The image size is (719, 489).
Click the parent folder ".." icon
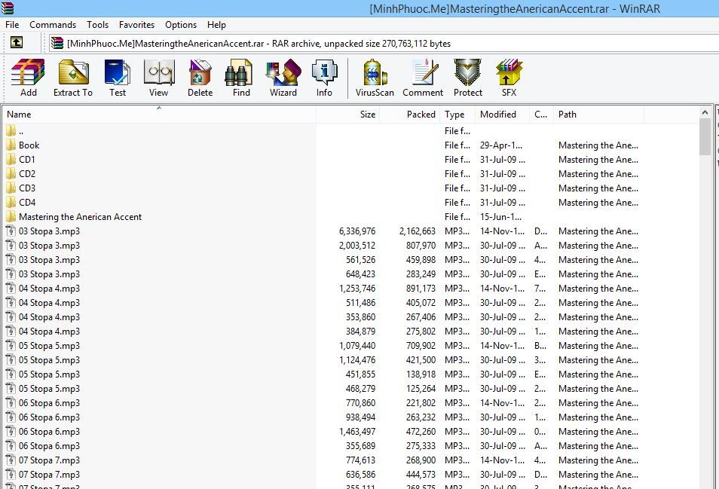pos(11,130)
